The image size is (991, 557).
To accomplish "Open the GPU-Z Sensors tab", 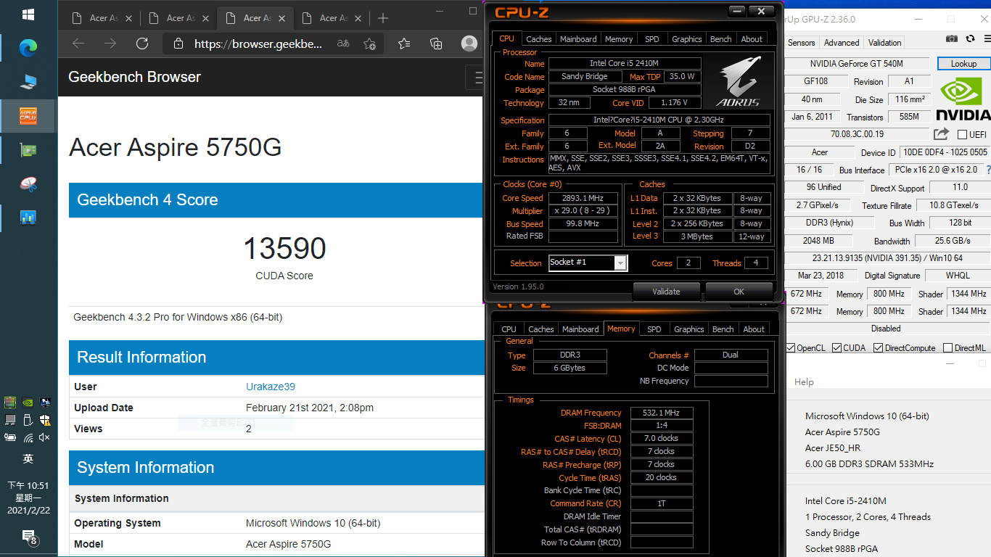I will (x=802, y=43).
